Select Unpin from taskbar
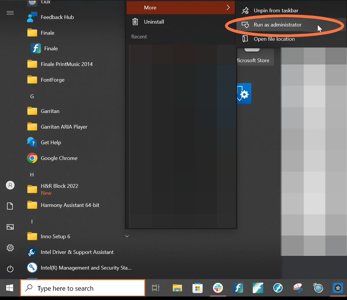The width and height of the screenshot is (347, 300). pyautogui.click(x=291, y=11)
